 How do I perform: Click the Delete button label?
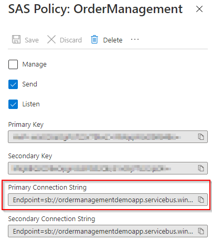(x=113, y=40)
